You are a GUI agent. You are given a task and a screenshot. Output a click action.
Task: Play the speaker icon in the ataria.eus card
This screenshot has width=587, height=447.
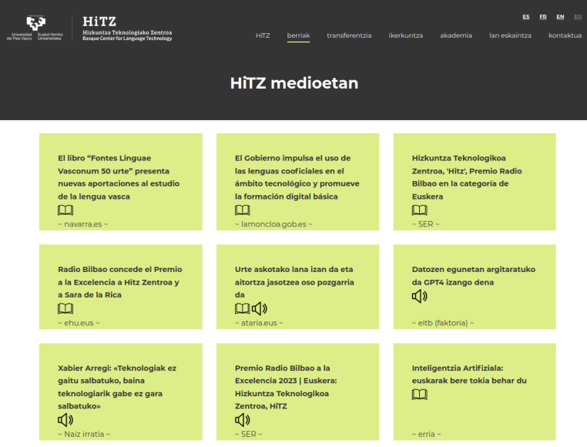[260, 309]
